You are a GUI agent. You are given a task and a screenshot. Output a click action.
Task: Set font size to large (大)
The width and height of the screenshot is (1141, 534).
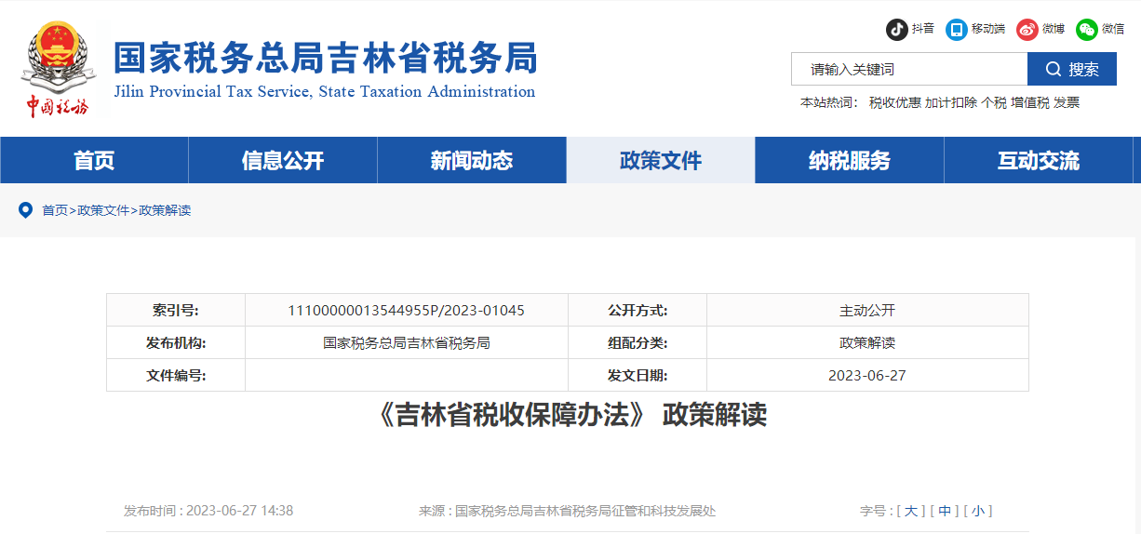tap(910, 511)
